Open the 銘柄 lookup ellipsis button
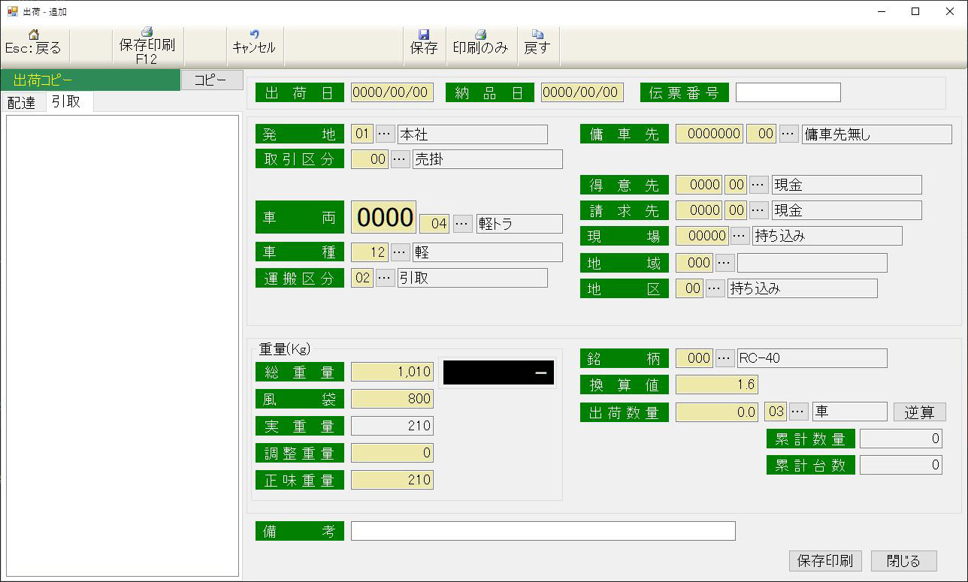Screen dimensions: 968x582 click(724, 358)
